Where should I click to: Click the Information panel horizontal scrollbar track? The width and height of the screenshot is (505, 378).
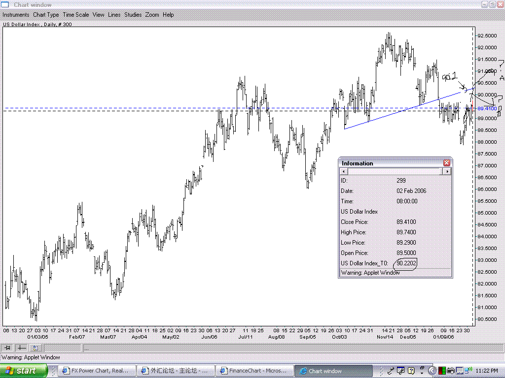coord(395,172)
